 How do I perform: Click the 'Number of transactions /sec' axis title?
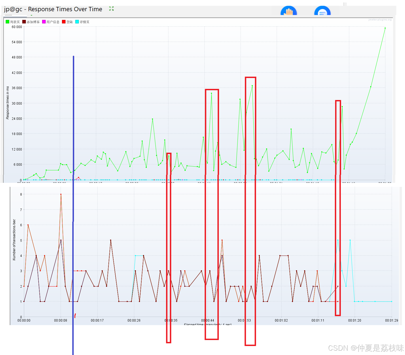tap(14, 240)
